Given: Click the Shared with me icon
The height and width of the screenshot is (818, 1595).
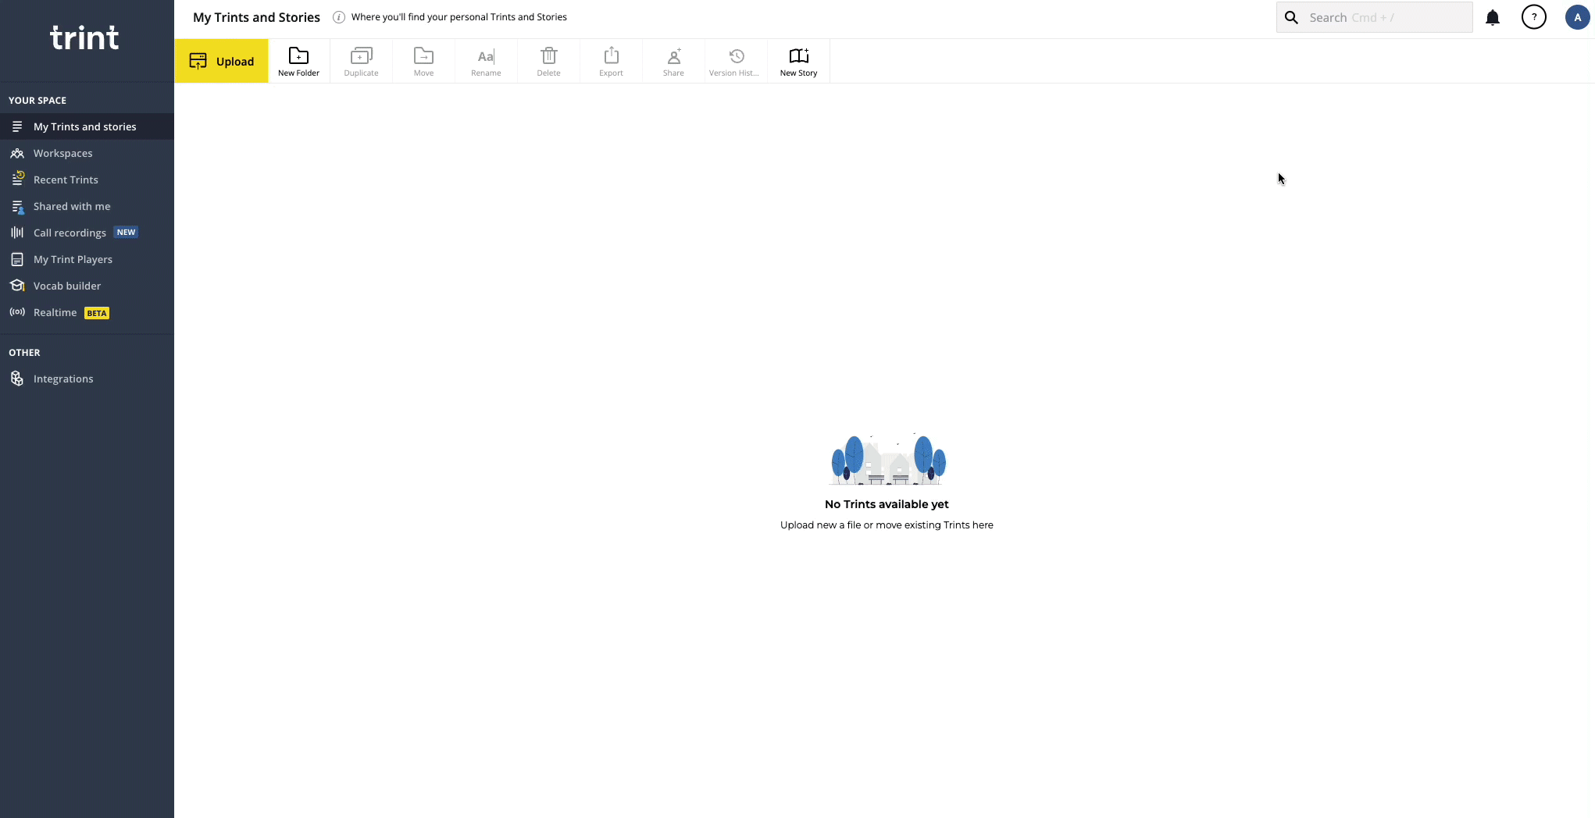Looking at the screenshot, I should (x=17, y=206).
